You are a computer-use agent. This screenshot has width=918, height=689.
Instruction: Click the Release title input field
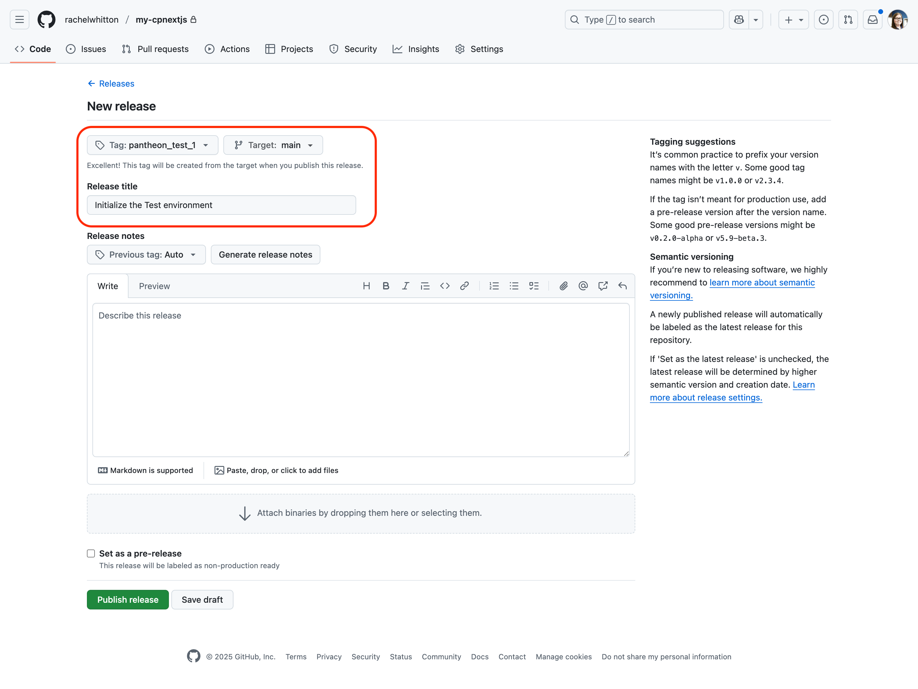click(221, 205)
